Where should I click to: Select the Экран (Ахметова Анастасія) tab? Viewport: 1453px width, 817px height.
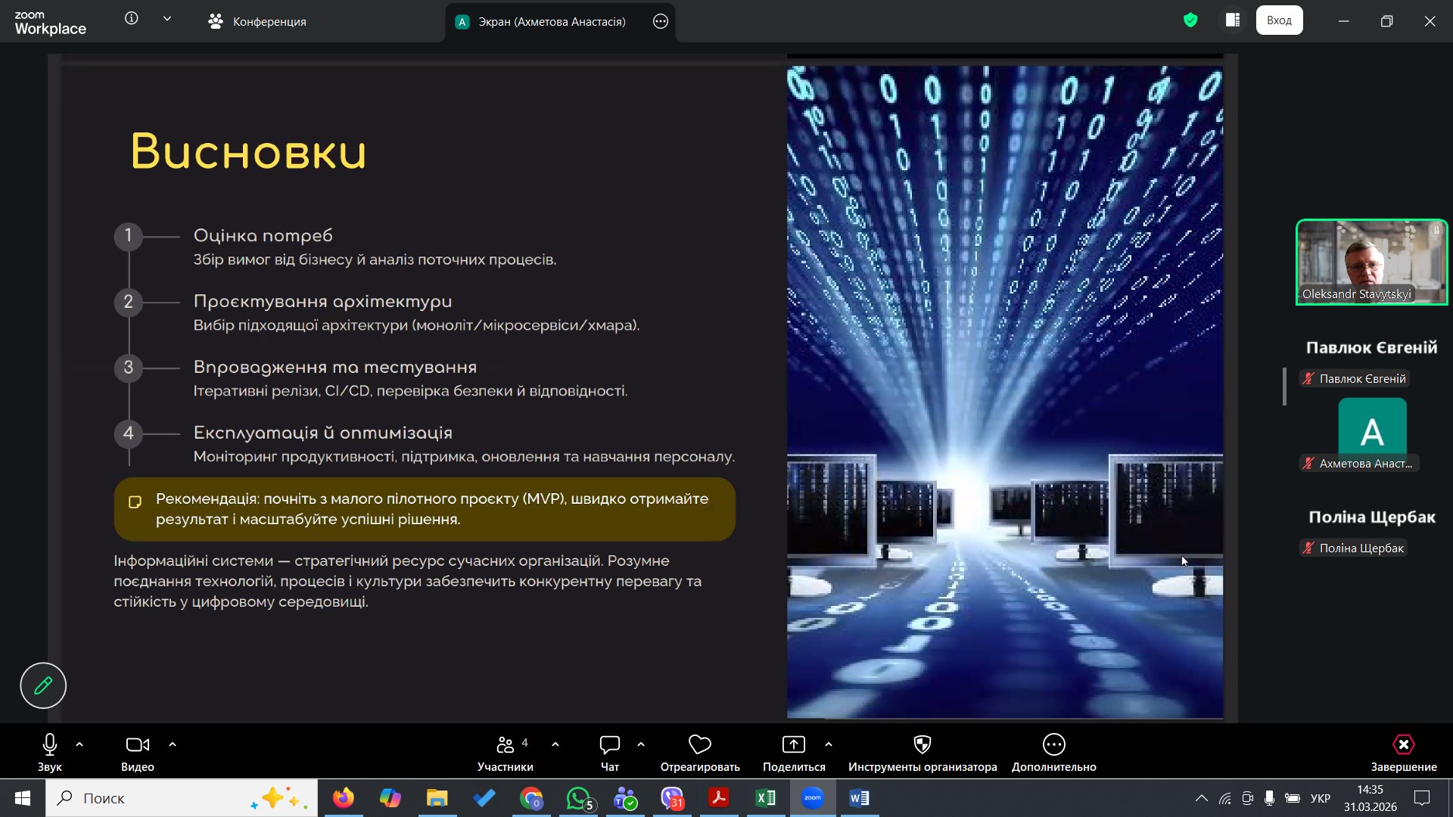(551, 21)
